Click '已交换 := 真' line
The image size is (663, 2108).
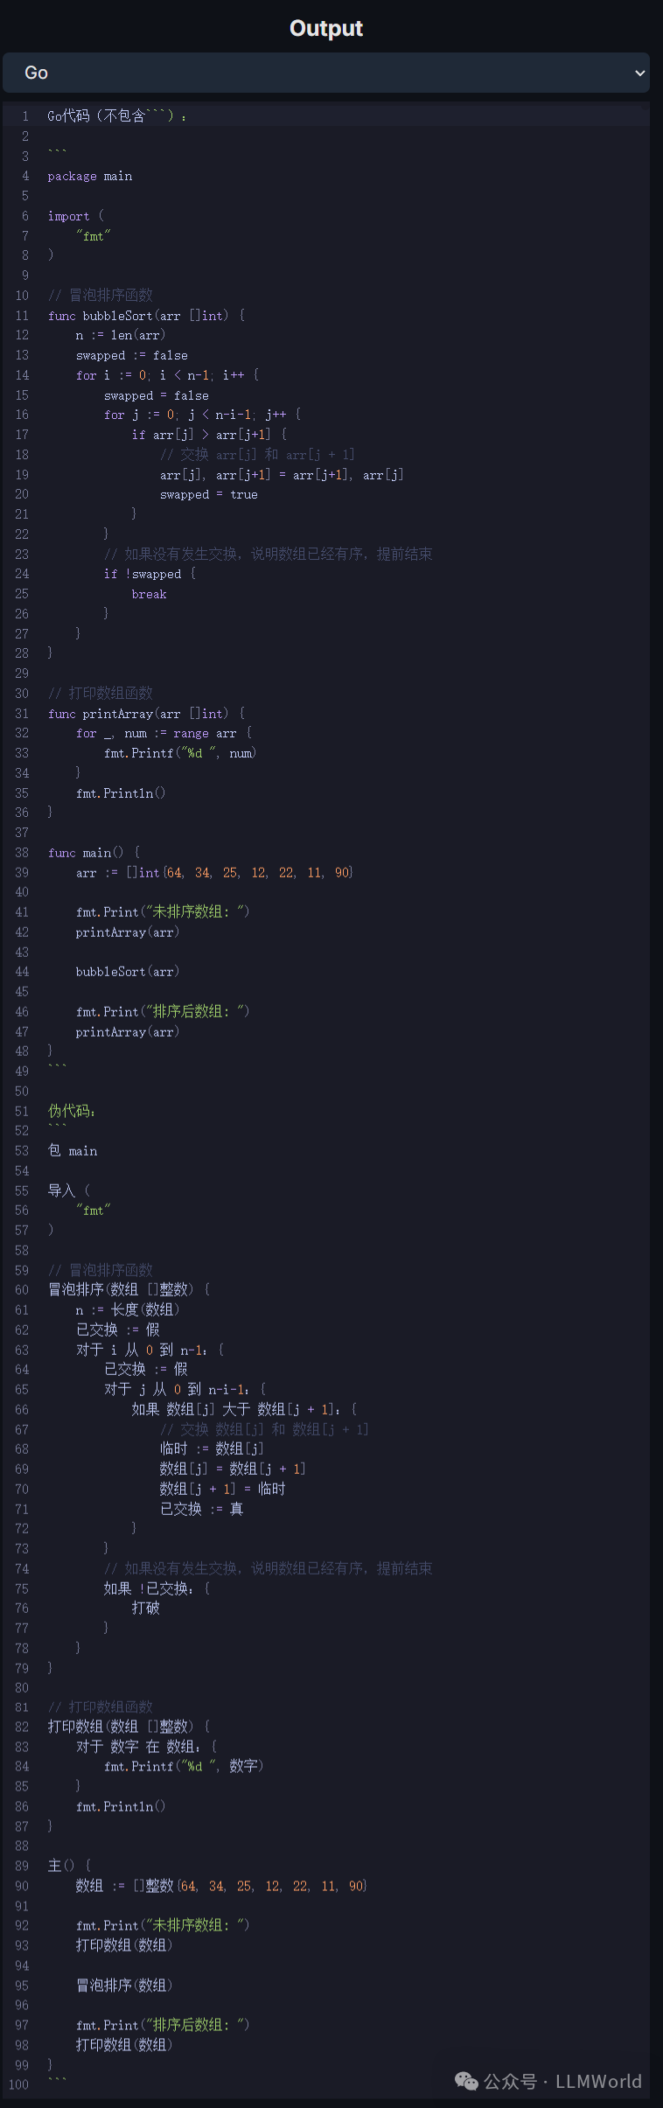point(201,1509)
